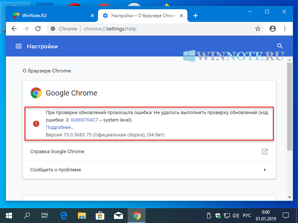Switch to the WinNote.RU tab
Viewport: 298px width, 223px height.
(52, 16)
